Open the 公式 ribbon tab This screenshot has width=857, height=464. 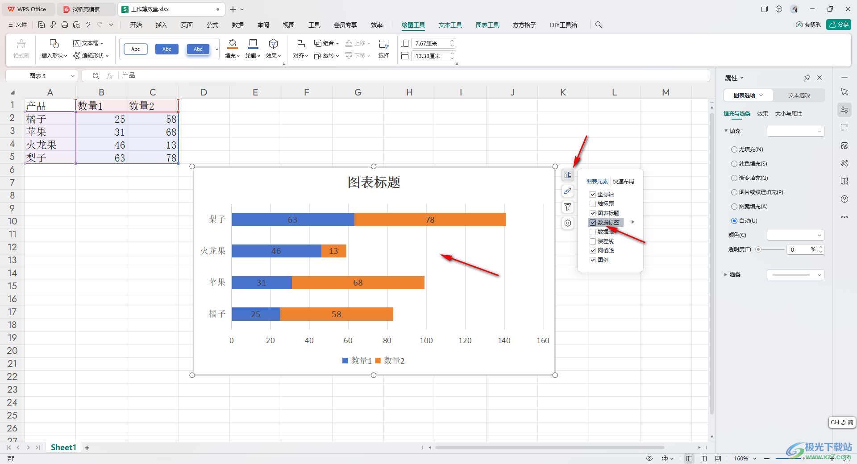(212, 25)
